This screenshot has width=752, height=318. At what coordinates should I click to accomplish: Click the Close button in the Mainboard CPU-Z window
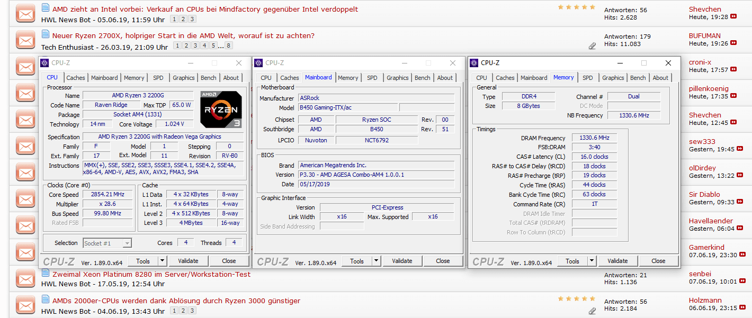tap(443, 261)
